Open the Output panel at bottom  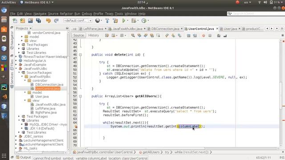[x=23, y=157]
